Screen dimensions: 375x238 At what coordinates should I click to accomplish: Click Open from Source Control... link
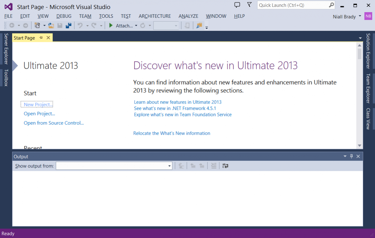coord(54,123)
